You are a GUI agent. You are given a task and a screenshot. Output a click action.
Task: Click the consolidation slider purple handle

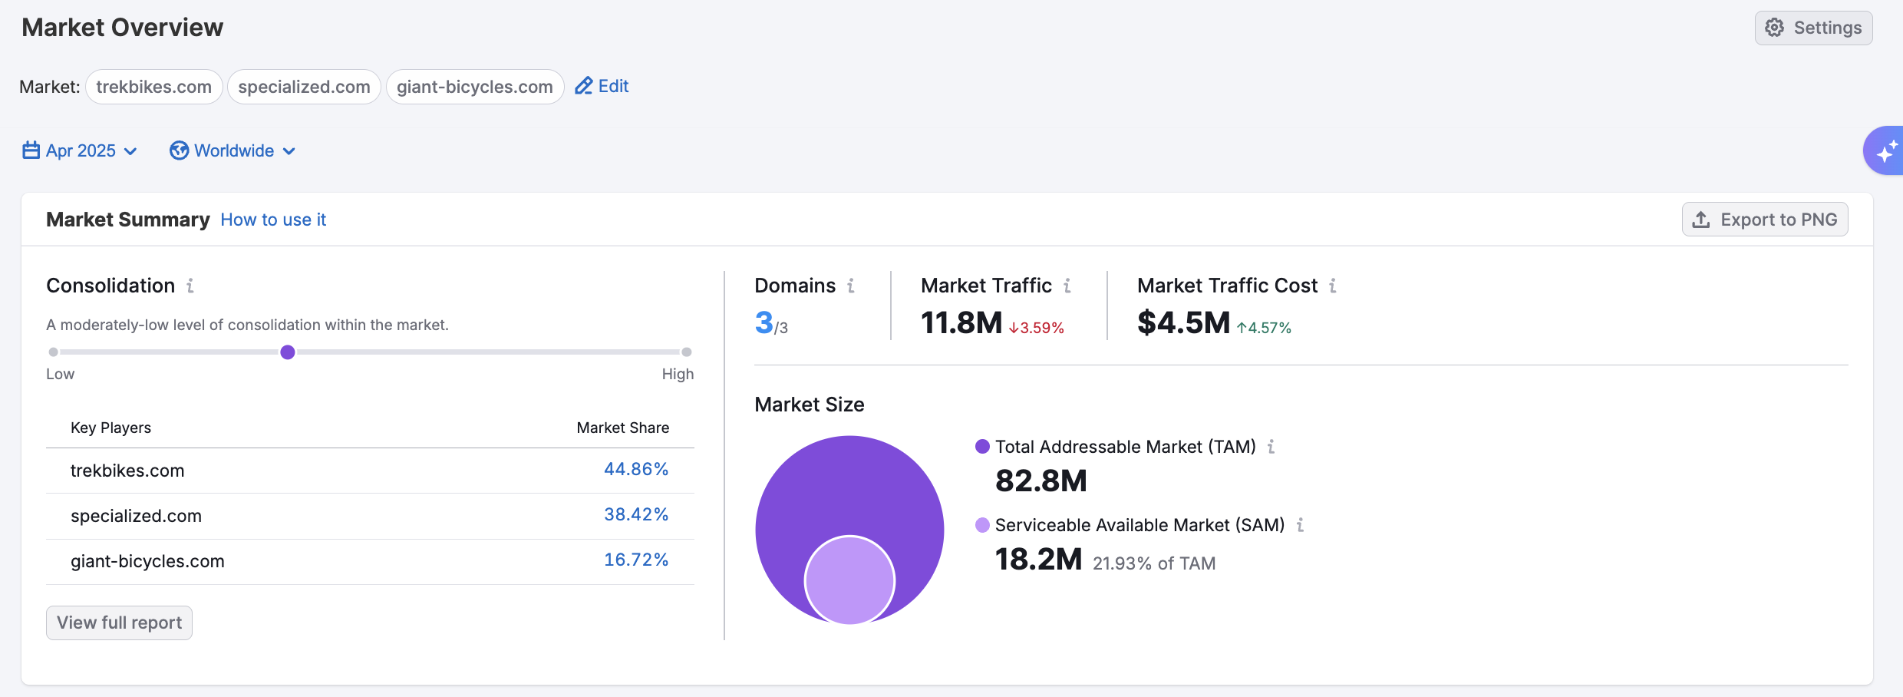click(x=288, y=352)
